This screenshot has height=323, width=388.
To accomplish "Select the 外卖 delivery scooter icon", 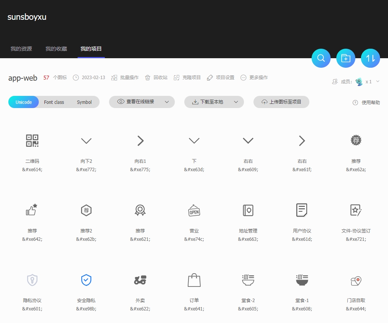I will (x=140, y=280).
